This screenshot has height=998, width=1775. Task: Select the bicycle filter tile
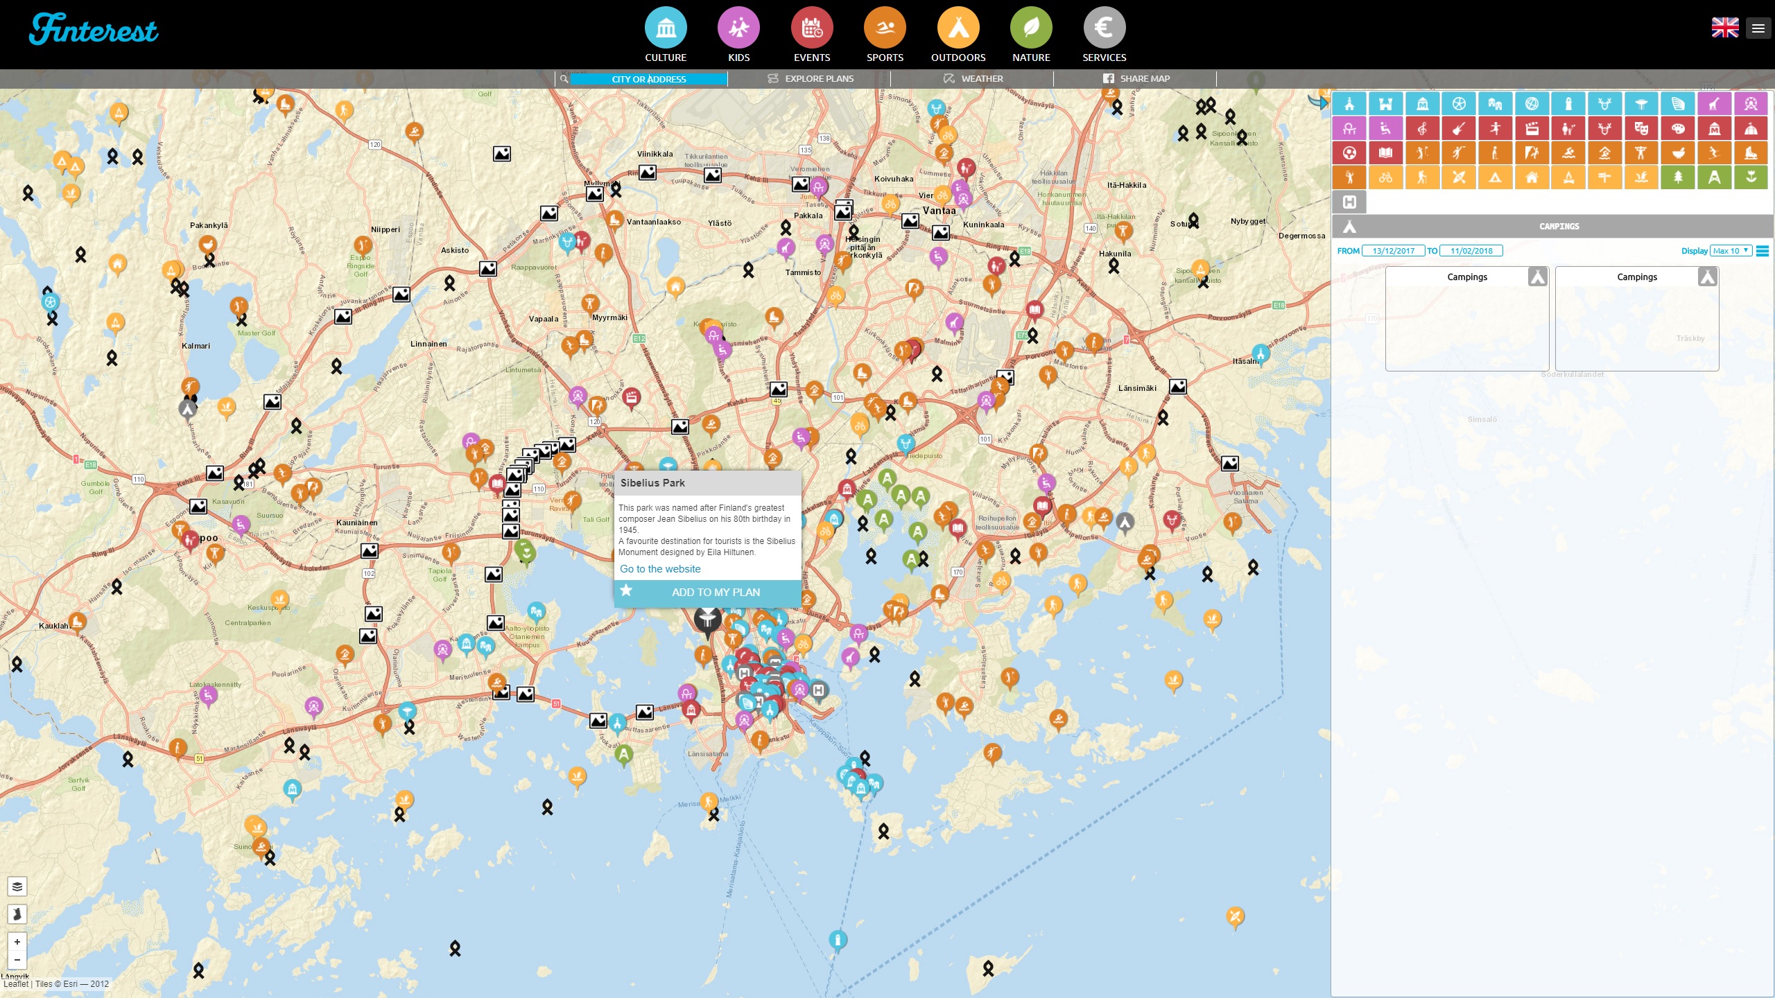coord(1386,177)
